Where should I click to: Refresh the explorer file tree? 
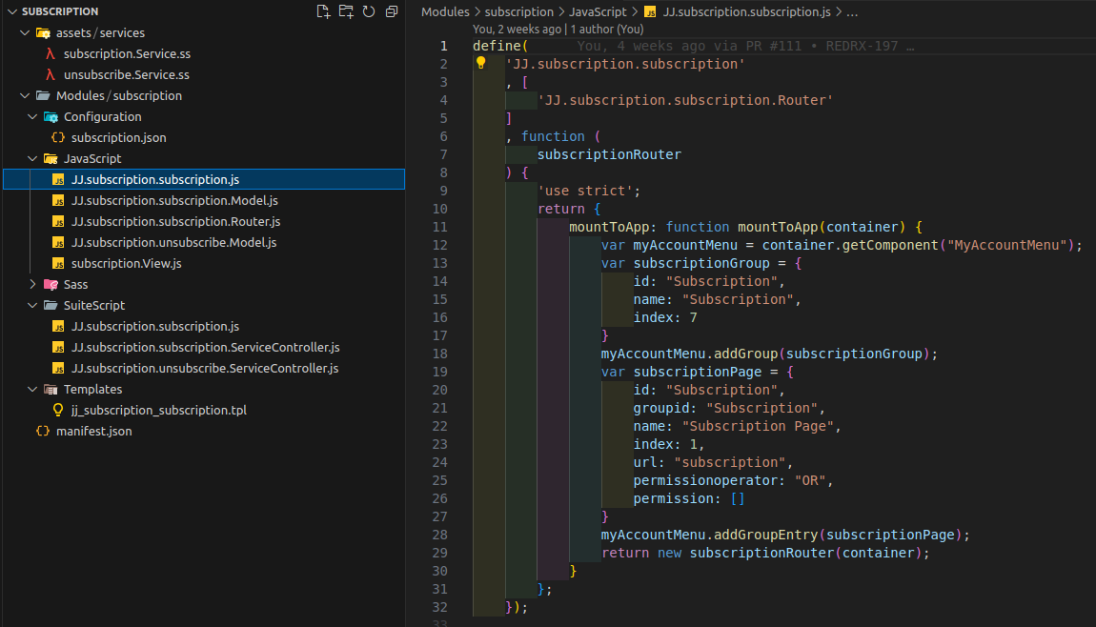[368, 11]
